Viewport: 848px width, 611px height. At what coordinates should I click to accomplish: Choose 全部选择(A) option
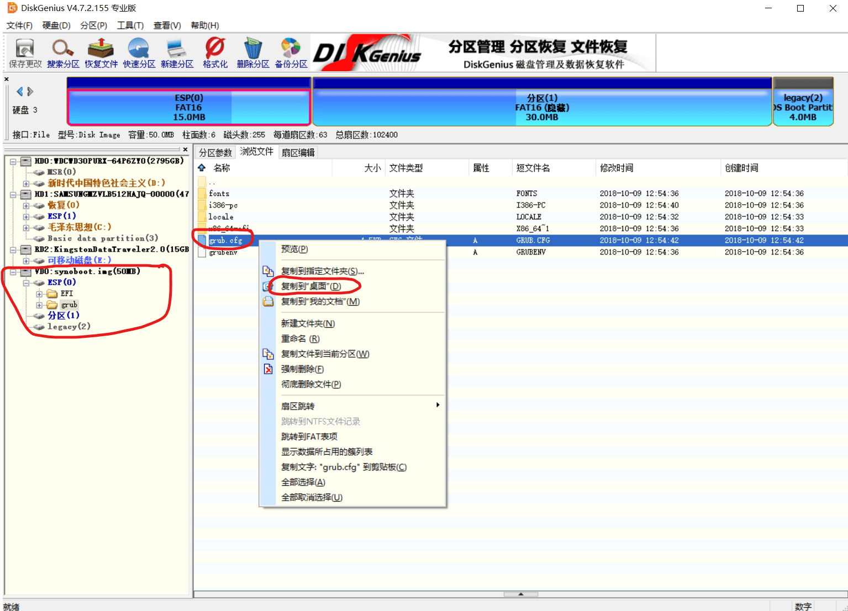point(303,482)
